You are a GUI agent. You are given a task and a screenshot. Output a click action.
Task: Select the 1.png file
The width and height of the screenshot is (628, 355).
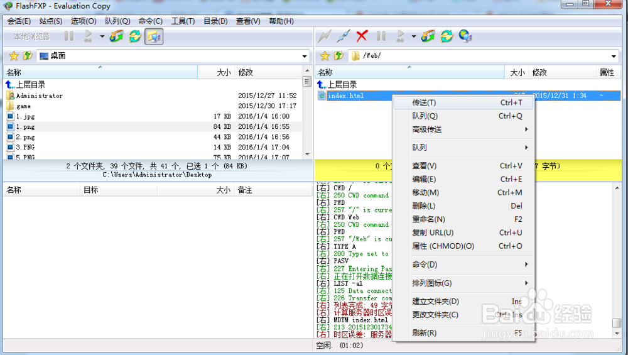point(25,127)
